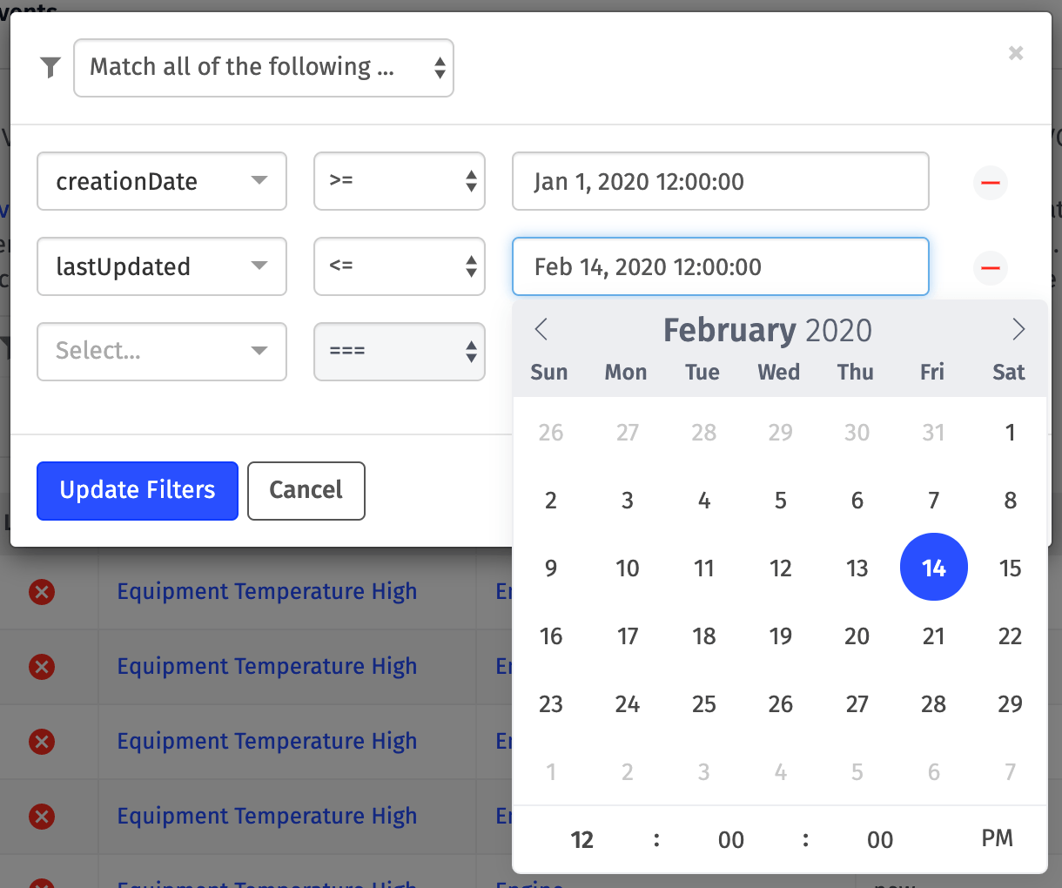Viewport: 1062px width, 888px height.
Task: Remove the creationDate filter row
Action: (x=990, y=182)
